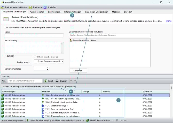Click the Beschreibung scrollbar down arrow
Screen dimensions: 173x123
pos(62,52)
